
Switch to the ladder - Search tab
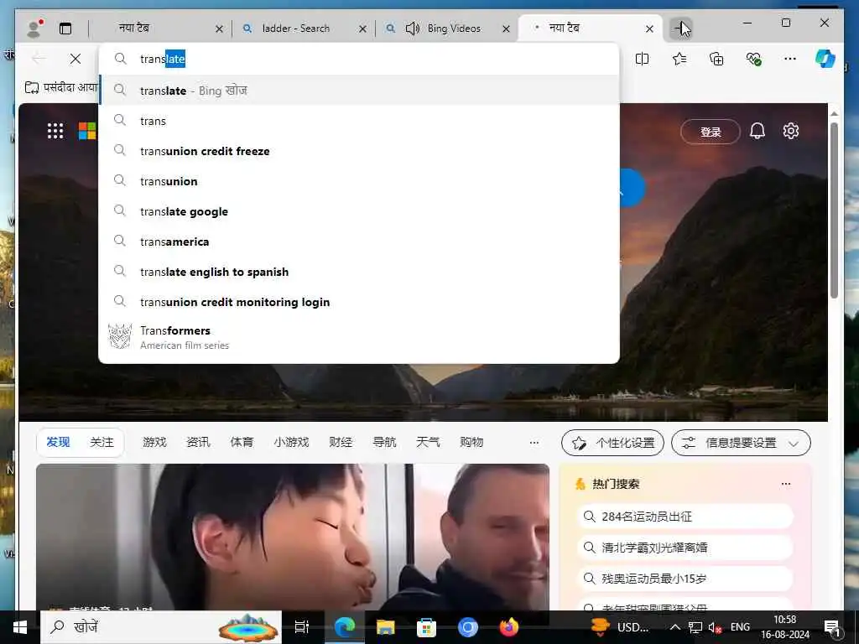click(x=296, y=29)
